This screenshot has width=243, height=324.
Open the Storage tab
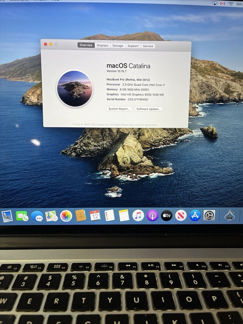coord(118,46)
